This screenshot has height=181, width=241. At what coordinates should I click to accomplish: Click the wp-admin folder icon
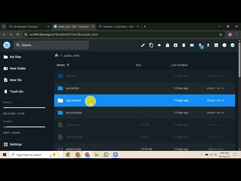coord(60,88)
